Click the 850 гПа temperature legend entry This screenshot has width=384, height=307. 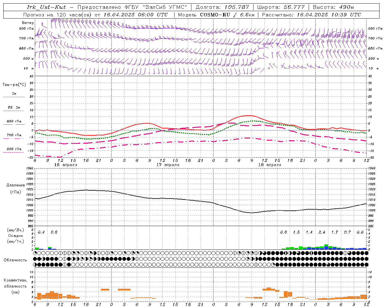click(x=14, y=121)
